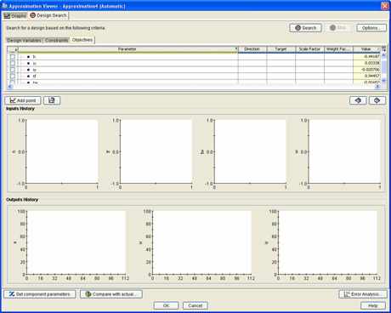Open Error Analysis dialog
The image size is (391, 313).
click(x=363, y=294)
